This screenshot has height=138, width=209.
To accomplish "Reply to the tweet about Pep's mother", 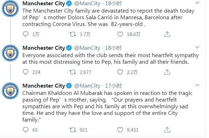I will (x=25, y=34).
